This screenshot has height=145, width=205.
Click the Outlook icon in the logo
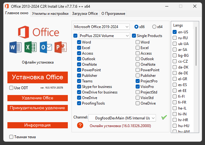point(46,47)
